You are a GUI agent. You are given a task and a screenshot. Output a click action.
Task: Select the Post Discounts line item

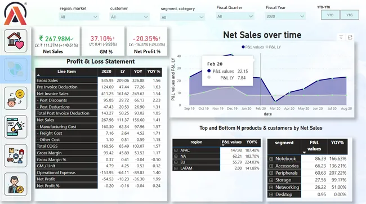click(66, 100)
